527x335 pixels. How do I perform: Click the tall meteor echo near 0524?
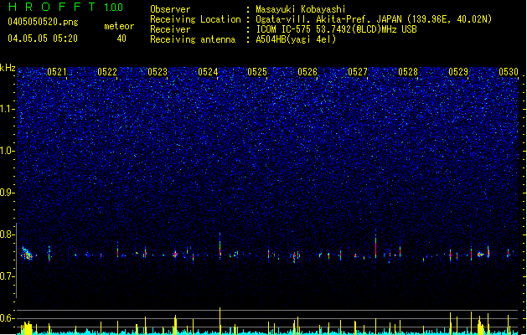pyautogui.click(x=220, y=245)
